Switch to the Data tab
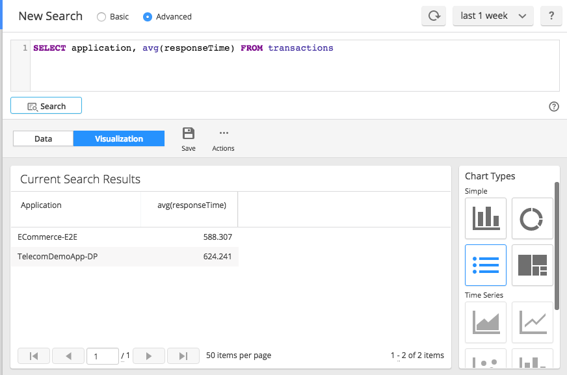Image resolution: width=567 pixels, height=375 pixels. pyautogui.click(x=44, y=138)
